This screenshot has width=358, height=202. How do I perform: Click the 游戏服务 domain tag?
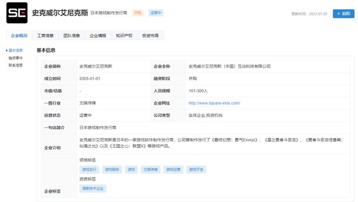[112, 170]
